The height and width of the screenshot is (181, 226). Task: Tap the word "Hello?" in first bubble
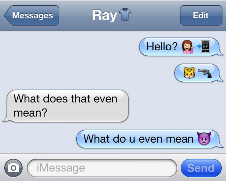point(162,47)
